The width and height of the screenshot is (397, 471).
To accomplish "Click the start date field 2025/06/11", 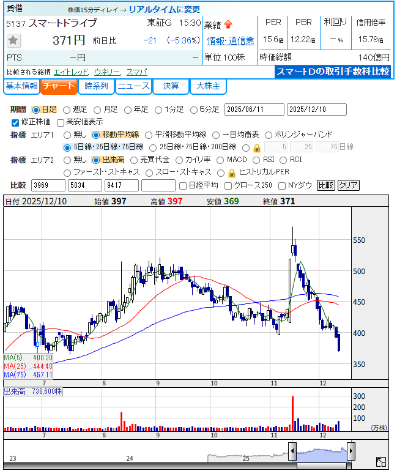I will (x=254, y=109).
